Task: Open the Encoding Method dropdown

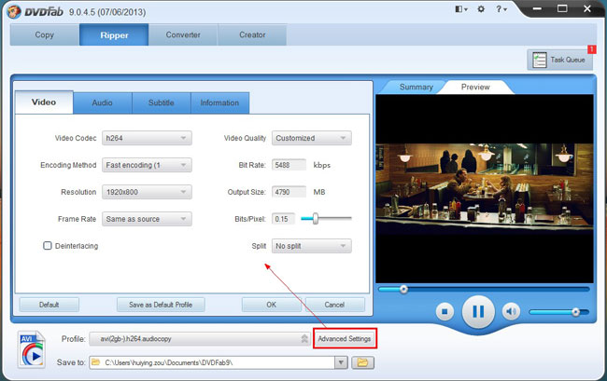Action: click(147, 165)
